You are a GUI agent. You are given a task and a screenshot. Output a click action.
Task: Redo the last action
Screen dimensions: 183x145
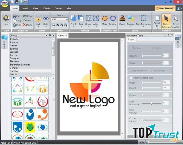[x=27, y=20]
